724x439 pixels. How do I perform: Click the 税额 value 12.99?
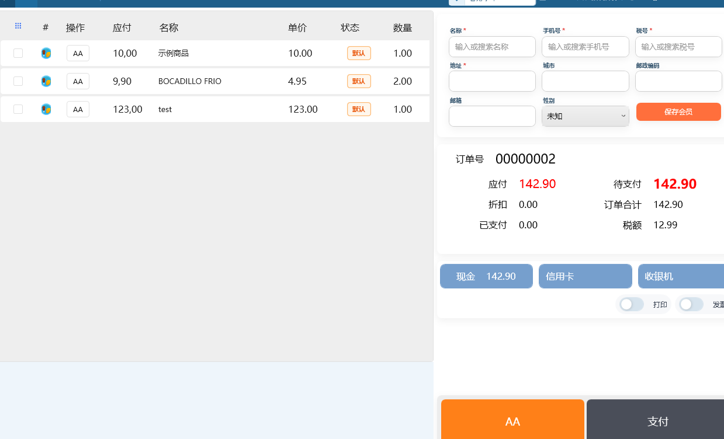666,225
